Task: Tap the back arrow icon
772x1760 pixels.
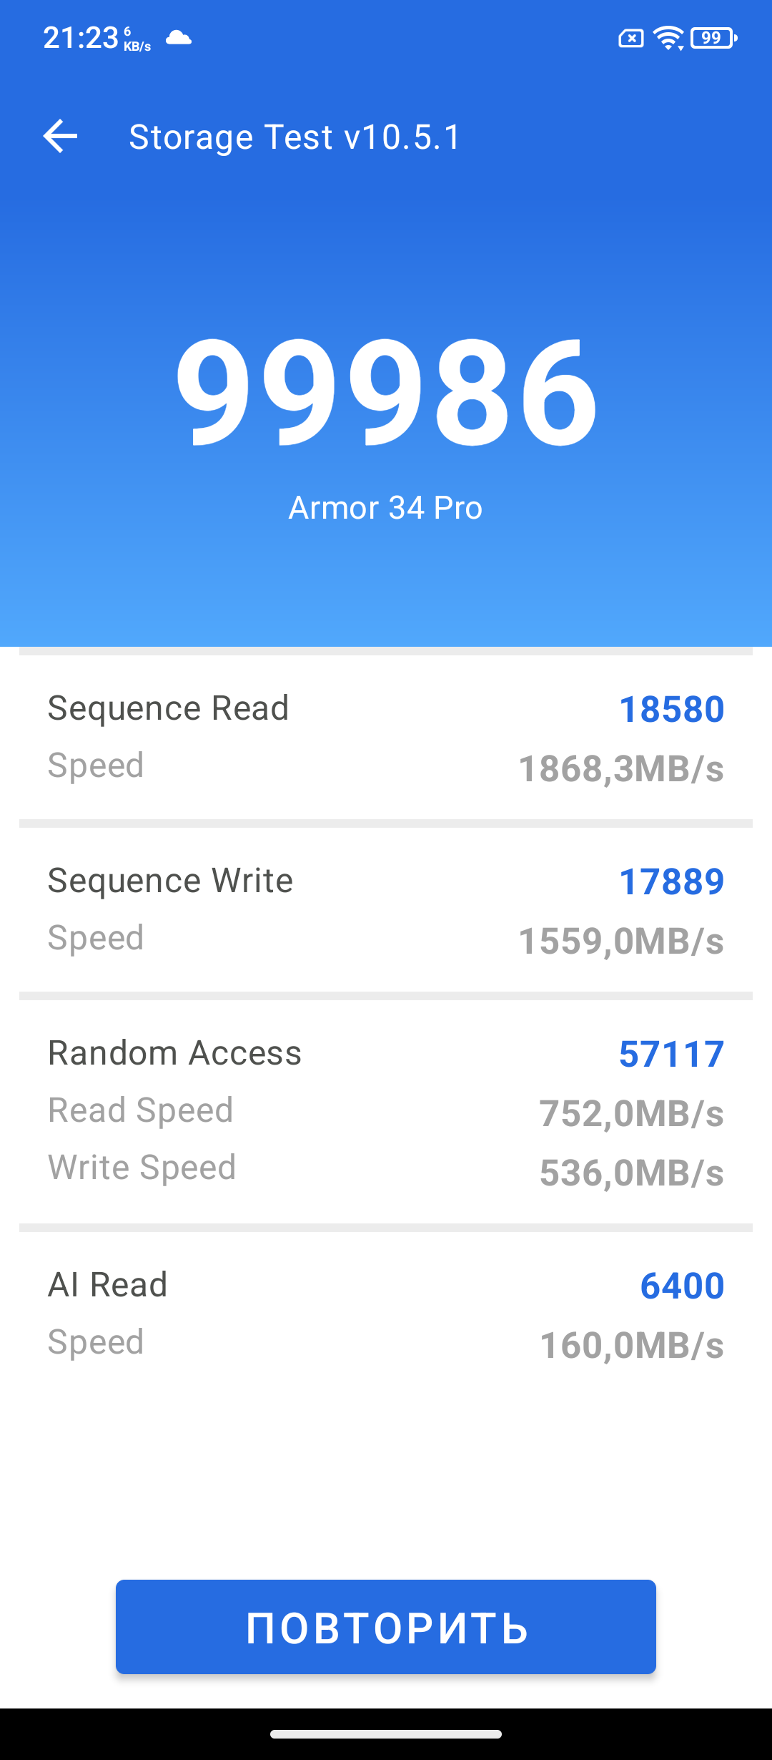Action: pyautogui.click(x=61, y=136)
